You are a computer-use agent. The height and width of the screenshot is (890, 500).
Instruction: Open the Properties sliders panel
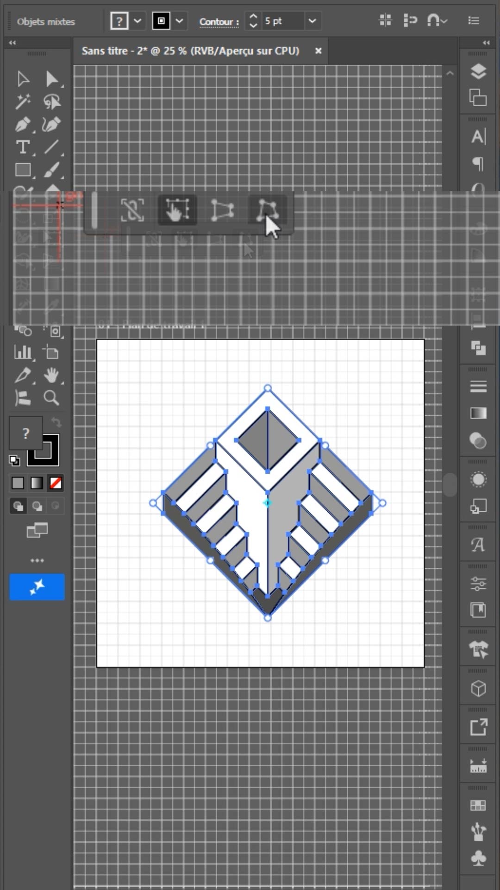[478, 584]
